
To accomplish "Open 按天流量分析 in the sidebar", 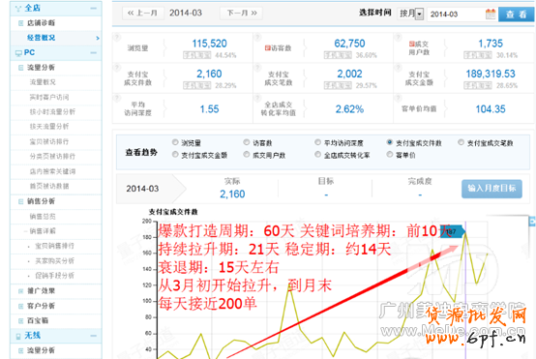I will tap(49, 127).
